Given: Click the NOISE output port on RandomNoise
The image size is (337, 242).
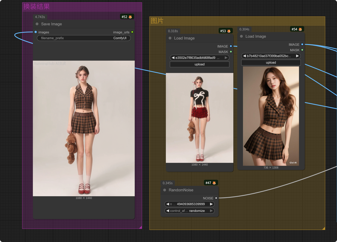Looking at the screenshot, I should point(216,198).
